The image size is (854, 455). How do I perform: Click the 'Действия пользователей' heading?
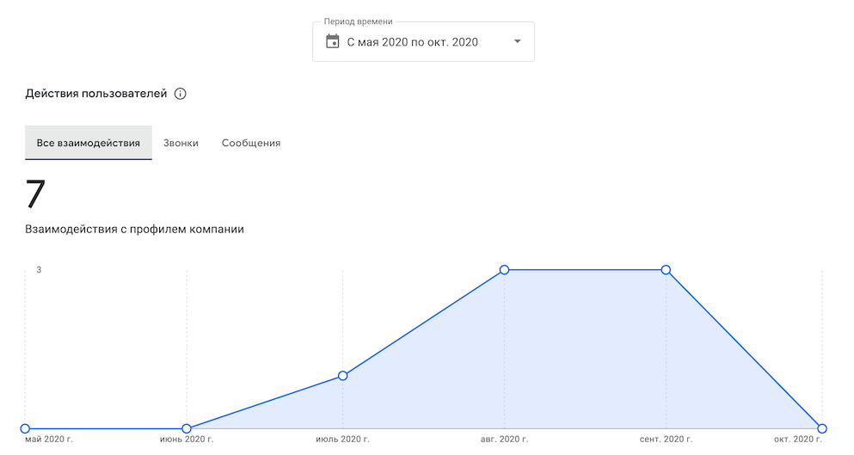(x=95, y=94)
